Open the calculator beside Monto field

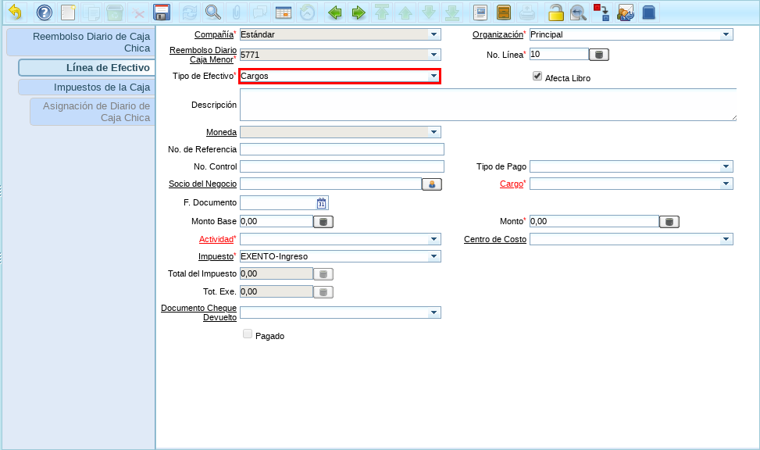pos(669,222)
